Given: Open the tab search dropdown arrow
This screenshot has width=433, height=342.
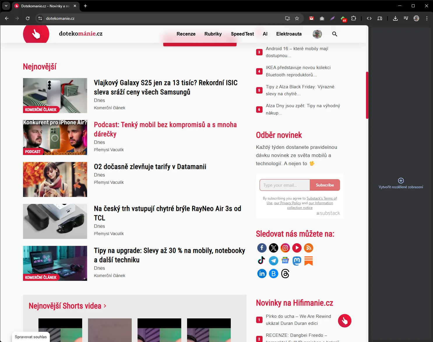Looking at the screenshot, I should click(x=6, y=6).
